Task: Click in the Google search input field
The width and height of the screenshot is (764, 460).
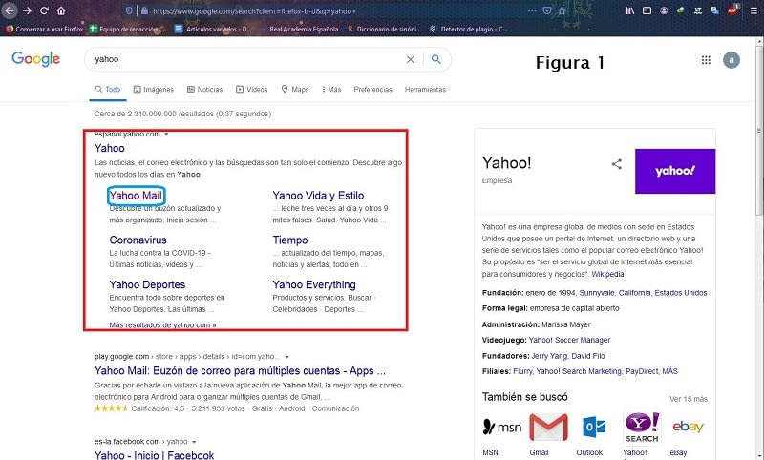Action: (247, 59)
